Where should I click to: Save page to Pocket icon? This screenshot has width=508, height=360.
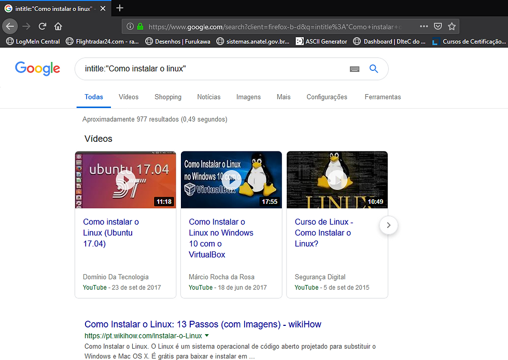coord(438,26)
